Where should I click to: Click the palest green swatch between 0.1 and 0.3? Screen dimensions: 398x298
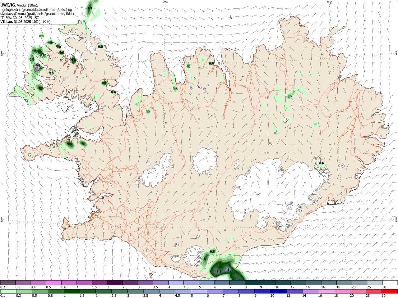click(8, 291)
